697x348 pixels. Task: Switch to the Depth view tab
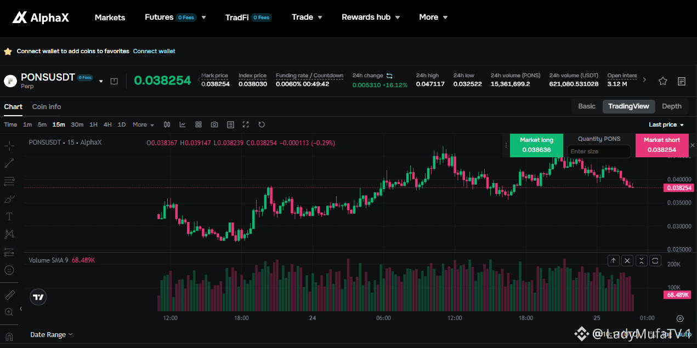(672, 106)
